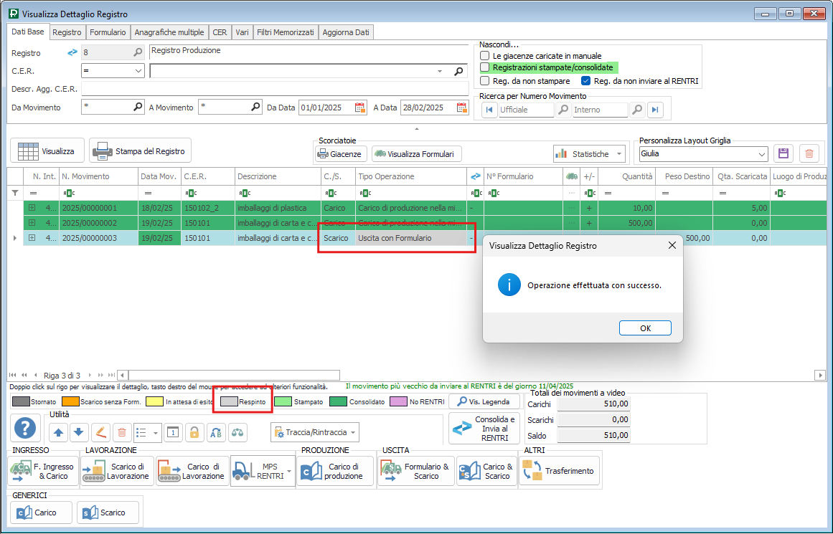Click the balance scale icon in Utilità
This screenshot has height=534, width=833.
237,432
